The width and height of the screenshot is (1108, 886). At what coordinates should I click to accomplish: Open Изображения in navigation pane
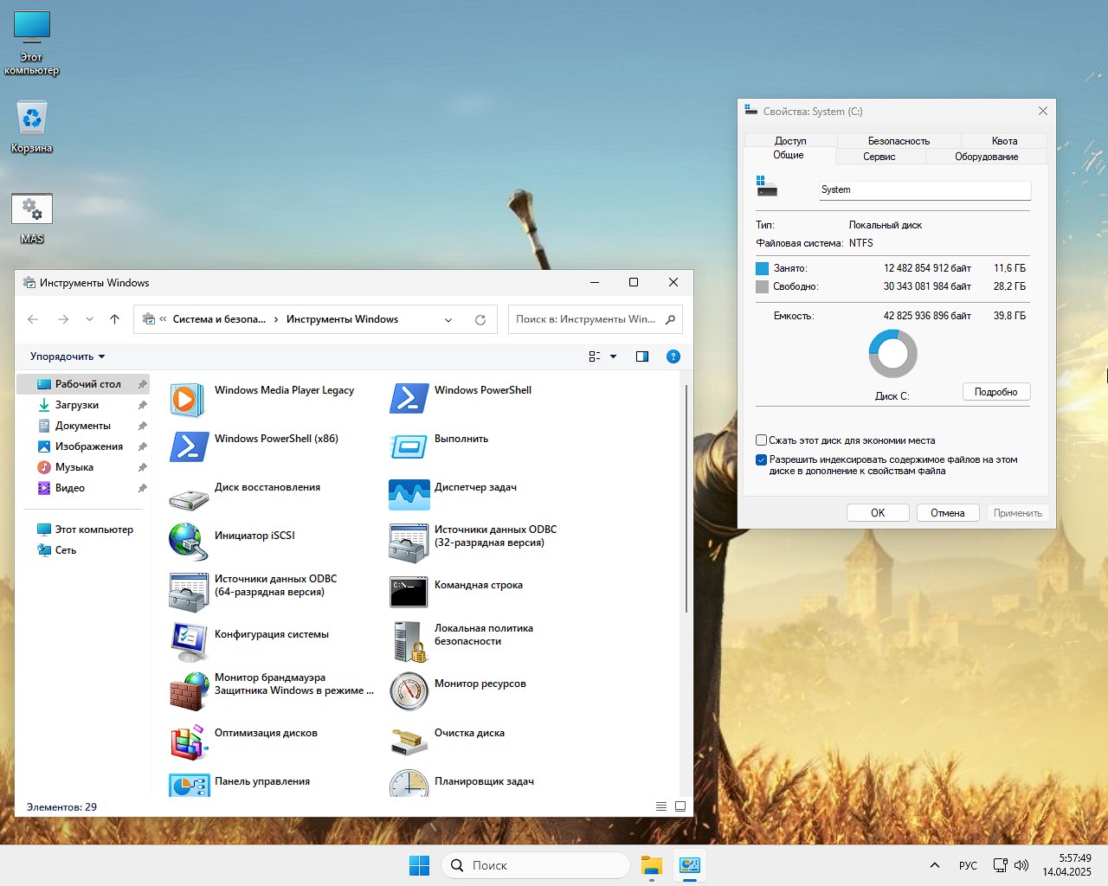83,446
